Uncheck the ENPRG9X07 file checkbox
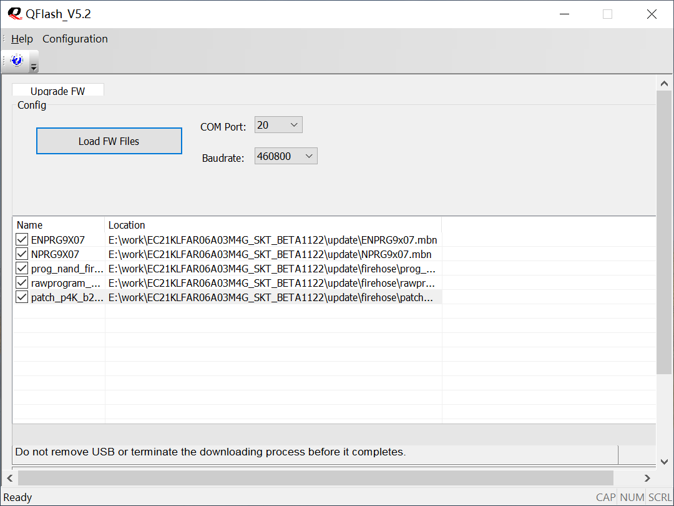The height and width of the screenshot is (506, 674). coord(22,240)
